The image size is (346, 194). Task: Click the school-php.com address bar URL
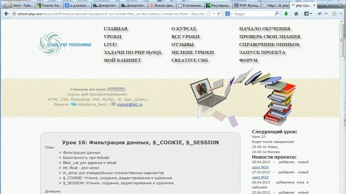[111, 14]
